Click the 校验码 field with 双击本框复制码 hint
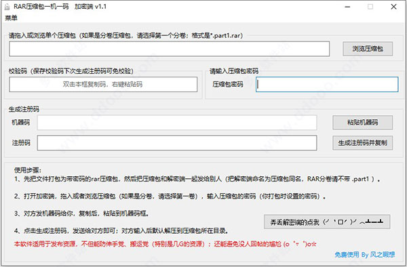Screen dimensions: 407x267 103,84
